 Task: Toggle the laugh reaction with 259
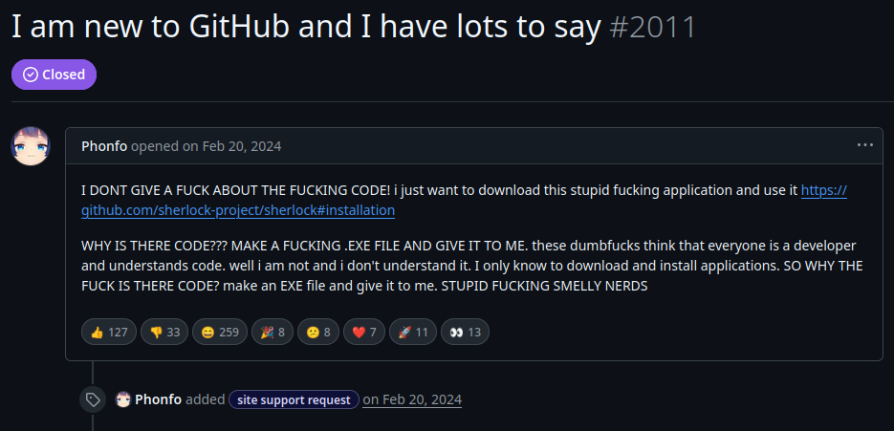pyautogui.click(x=220, y=332)
